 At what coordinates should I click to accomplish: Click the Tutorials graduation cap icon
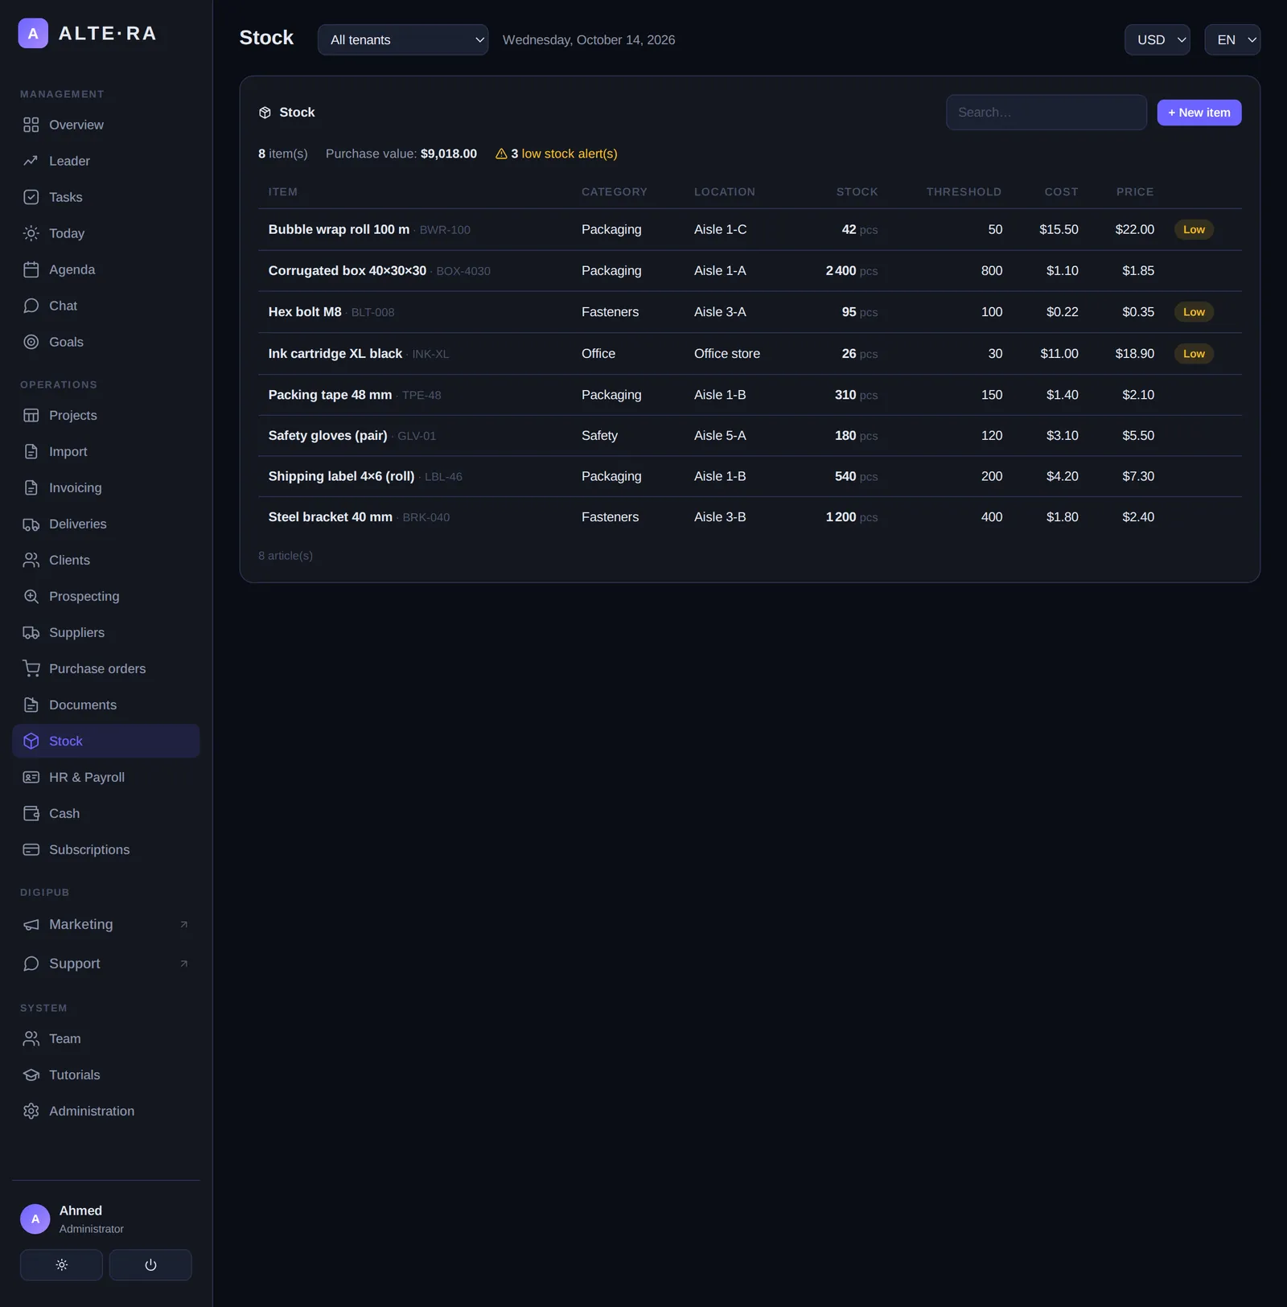coord(31,1075)
